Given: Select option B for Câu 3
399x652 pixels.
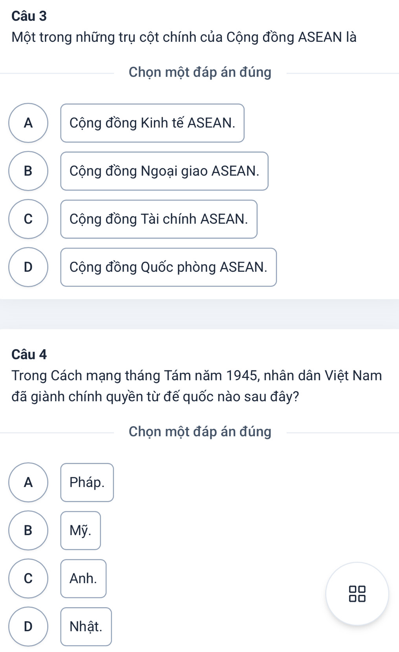Looking at the screenshot, I should pyautogui.click(x=28, y=171).
